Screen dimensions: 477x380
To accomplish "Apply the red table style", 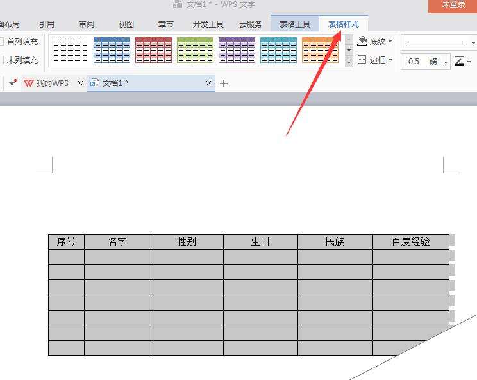I will click(154, 50).
